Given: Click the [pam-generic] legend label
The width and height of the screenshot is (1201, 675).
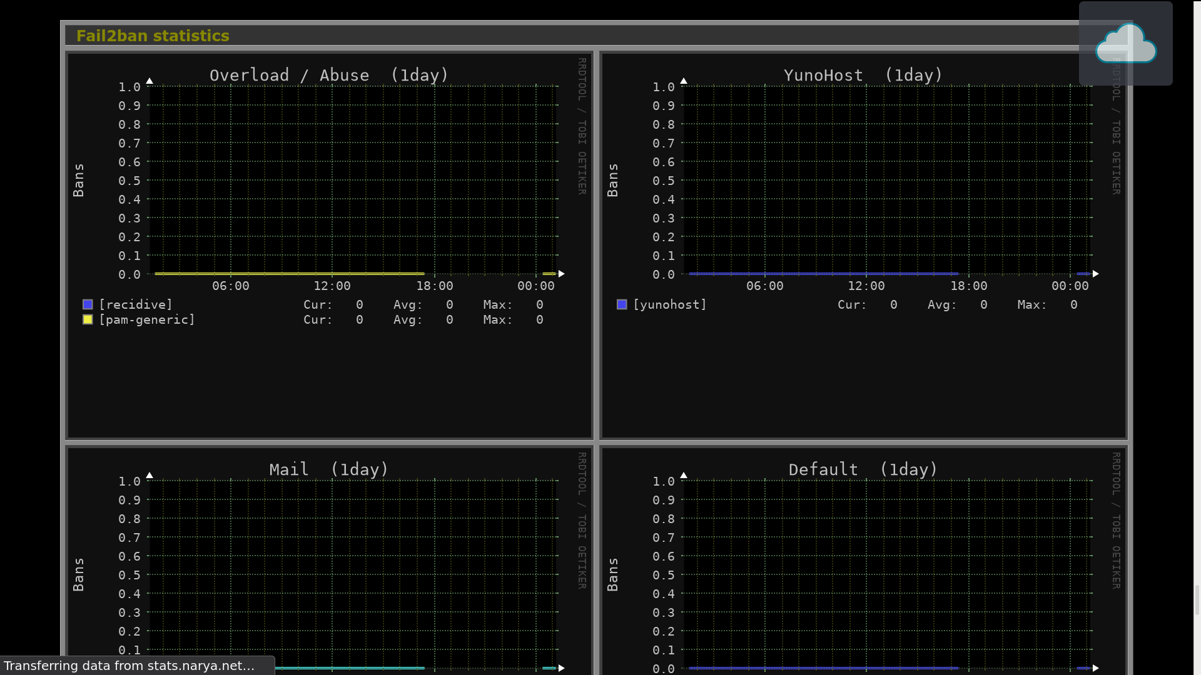Looking at the screenshot, I should pos(147,319).
